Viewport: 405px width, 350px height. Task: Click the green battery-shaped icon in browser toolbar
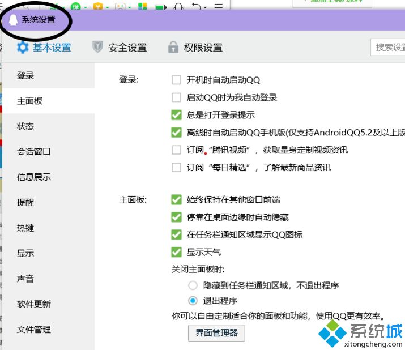coord(160,7)
